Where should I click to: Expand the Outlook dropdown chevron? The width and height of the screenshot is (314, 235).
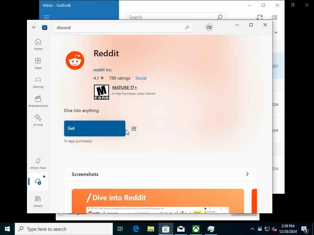[x=276, y=32]
